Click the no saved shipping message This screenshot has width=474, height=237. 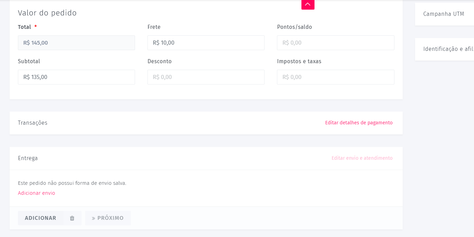(x=72, y=183)
